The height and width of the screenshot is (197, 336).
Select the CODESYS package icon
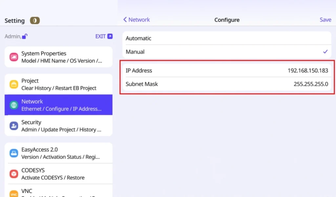tap(13, 174)
